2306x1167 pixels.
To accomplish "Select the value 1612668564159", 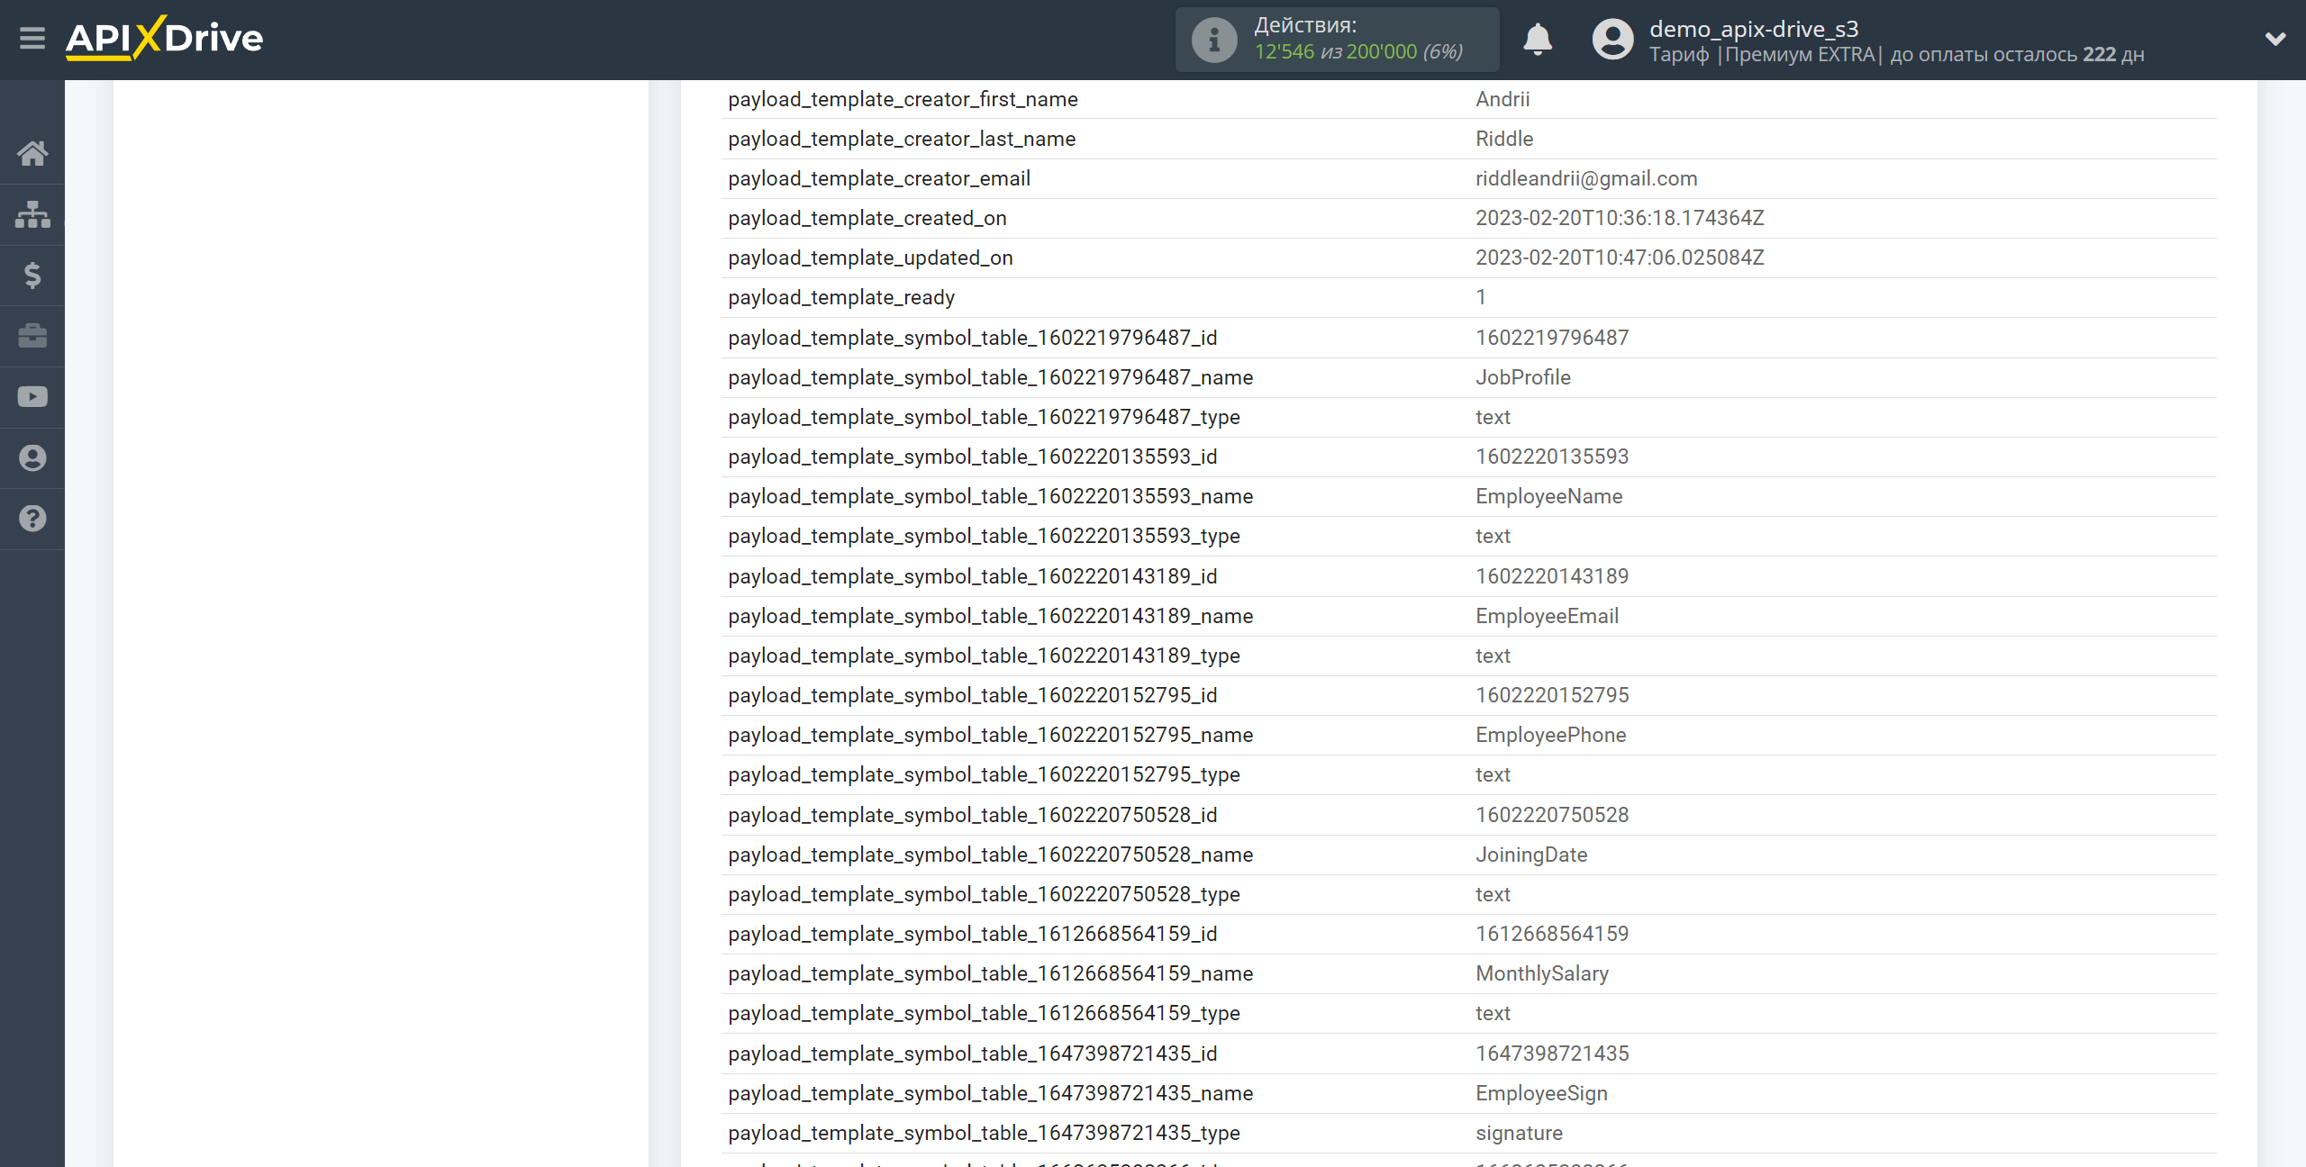I will click(x=1552, y=934).
